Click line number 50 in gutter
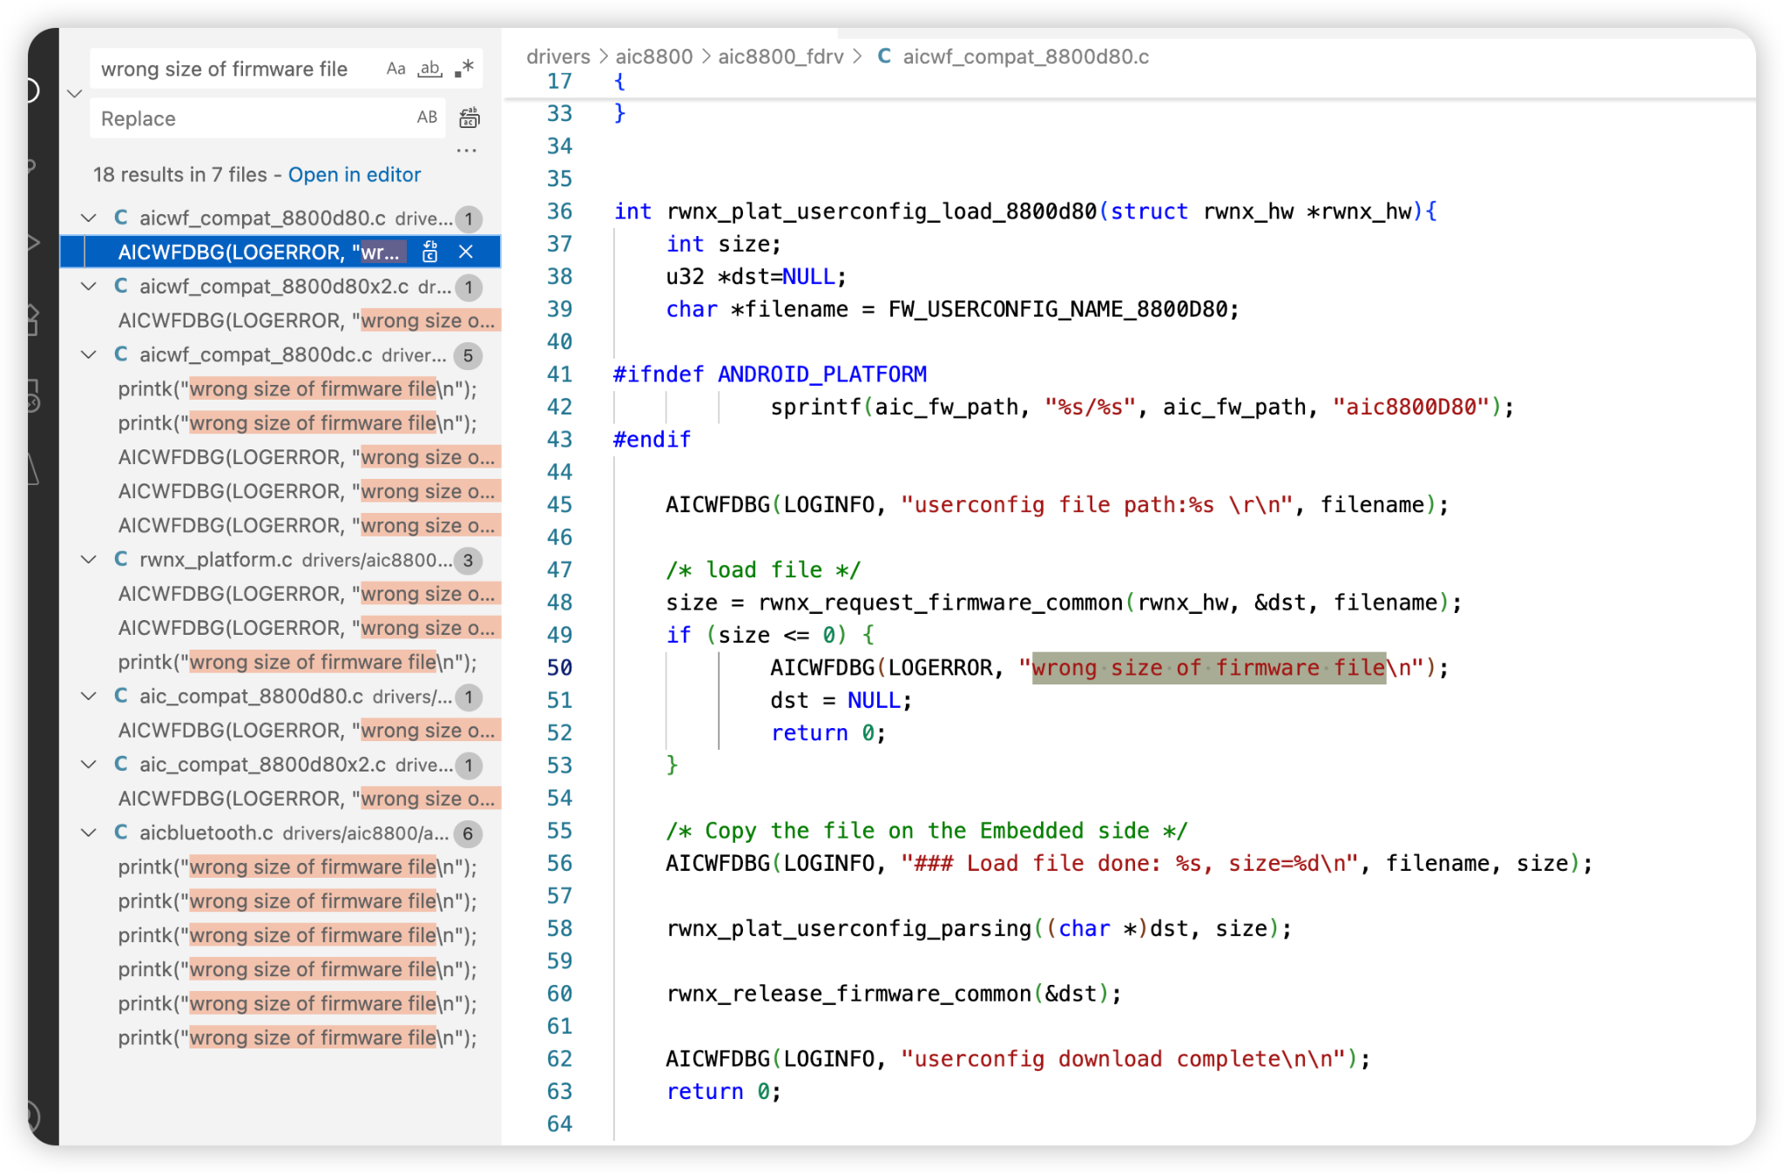The height and width of the screenshot is (1173, 1784). tap(559, 668)
